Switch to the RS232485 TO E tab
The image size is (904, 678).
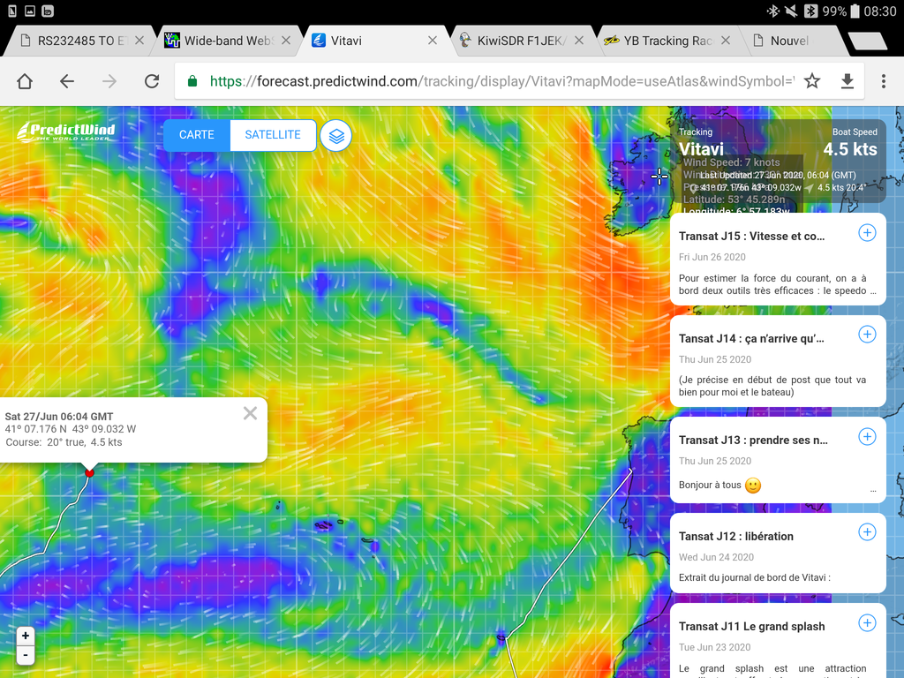tap(81, 41)
